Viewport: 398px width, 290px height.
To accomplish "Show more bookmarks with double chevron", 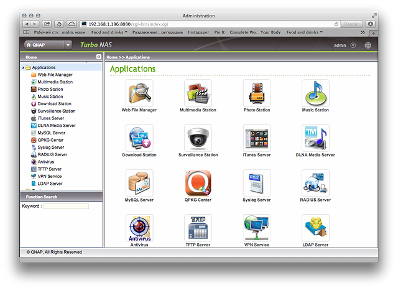I will [363, 32].
